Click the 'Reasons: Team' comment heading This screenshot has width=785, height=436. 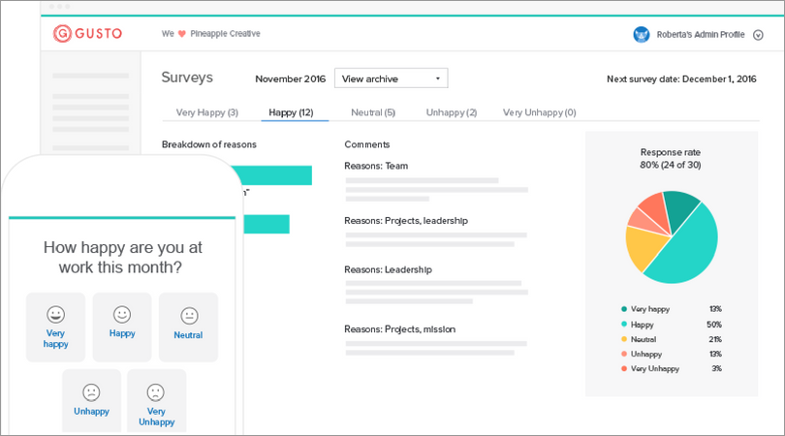click(x=376, y=166)
